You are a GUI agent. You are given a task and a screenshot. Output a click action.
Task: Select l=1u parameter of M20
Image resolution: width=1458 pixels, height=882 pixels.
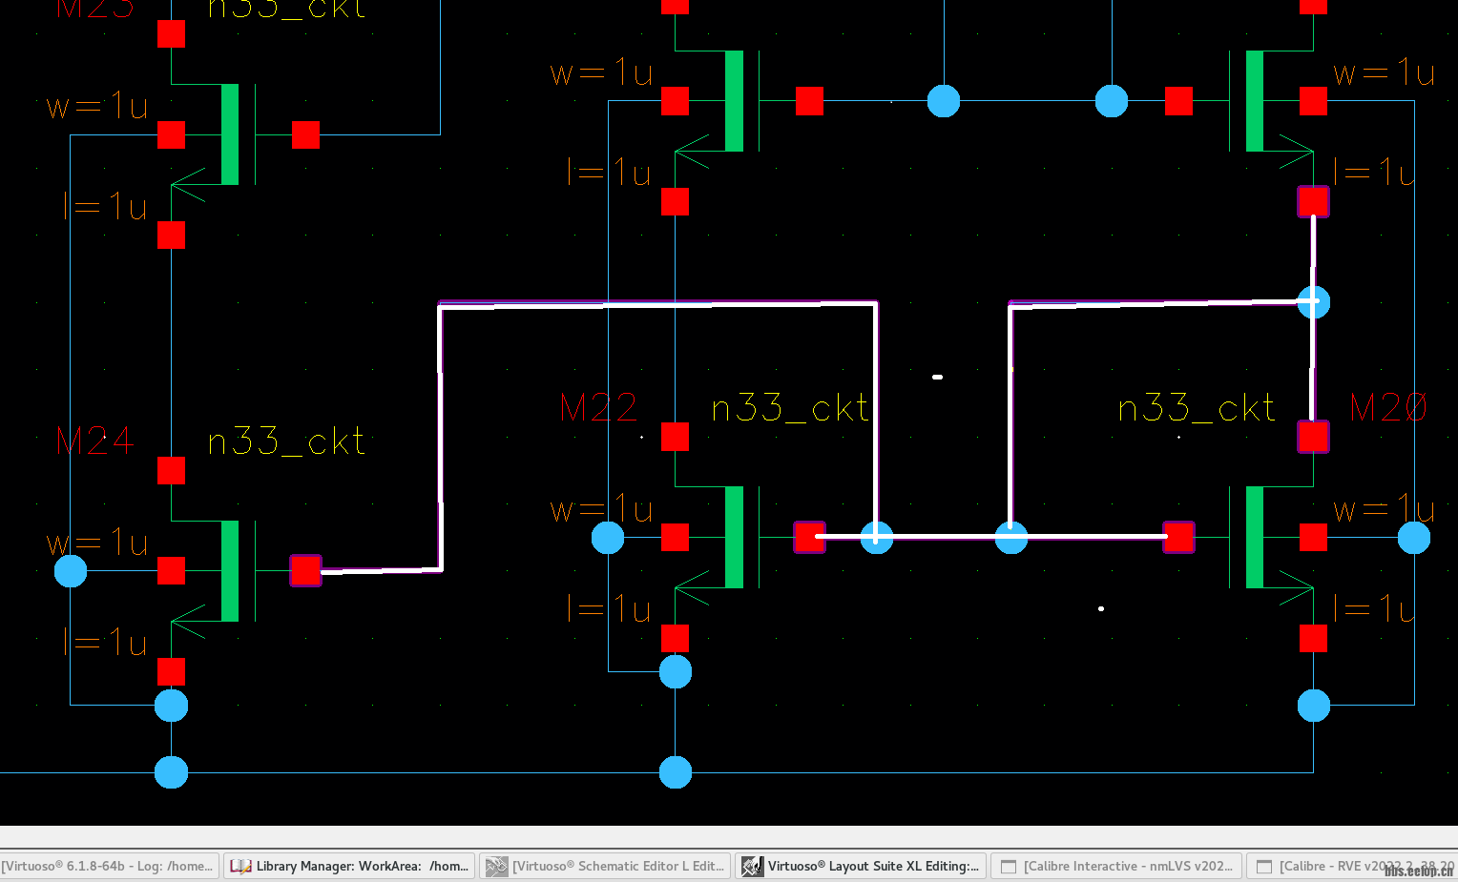[1374, 608]
